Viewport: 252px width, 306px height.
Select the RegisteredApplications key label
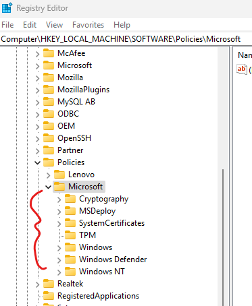click(98, 296)
